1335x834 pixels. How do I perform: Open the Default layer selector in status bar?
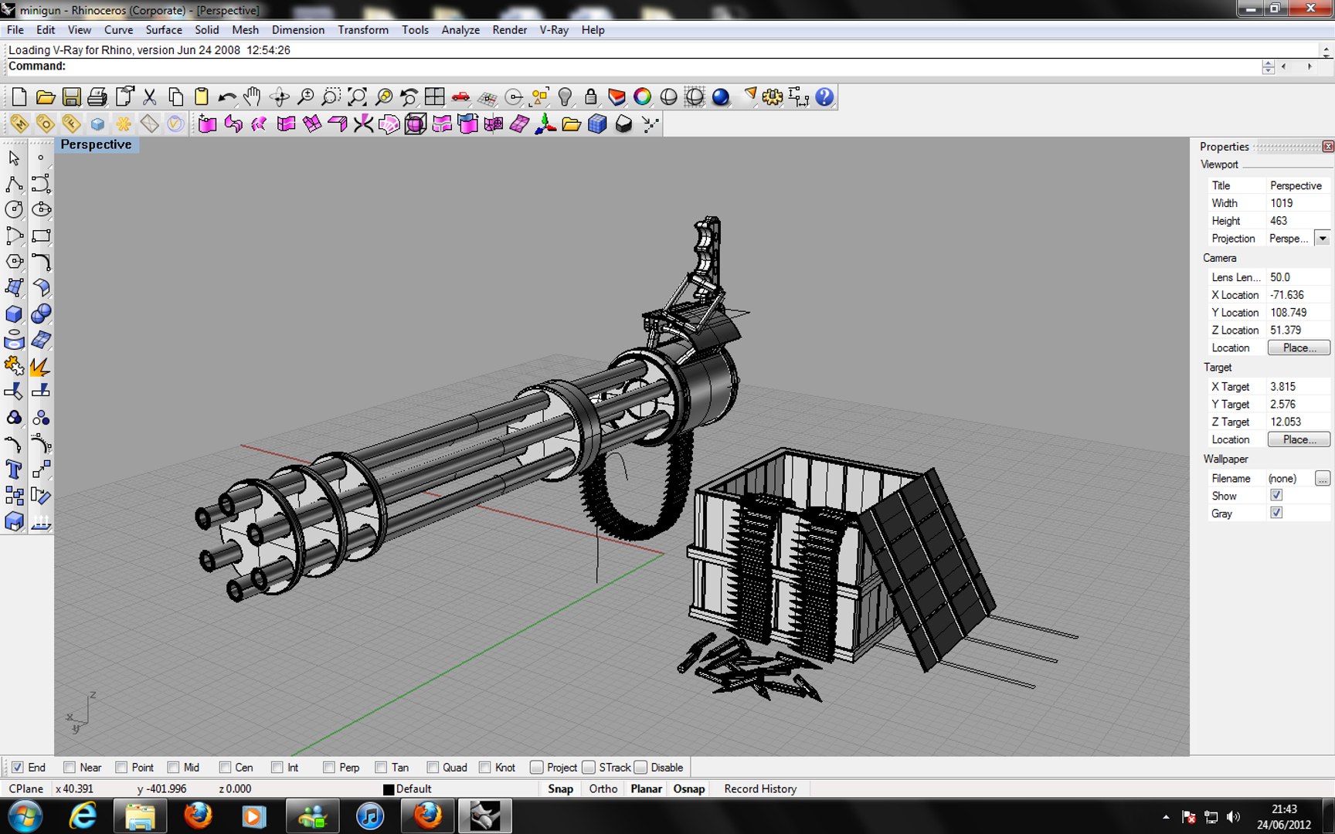click(x=414, y=788)
